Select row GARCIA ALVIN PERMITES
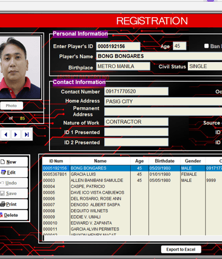 (x=132, y=229)
